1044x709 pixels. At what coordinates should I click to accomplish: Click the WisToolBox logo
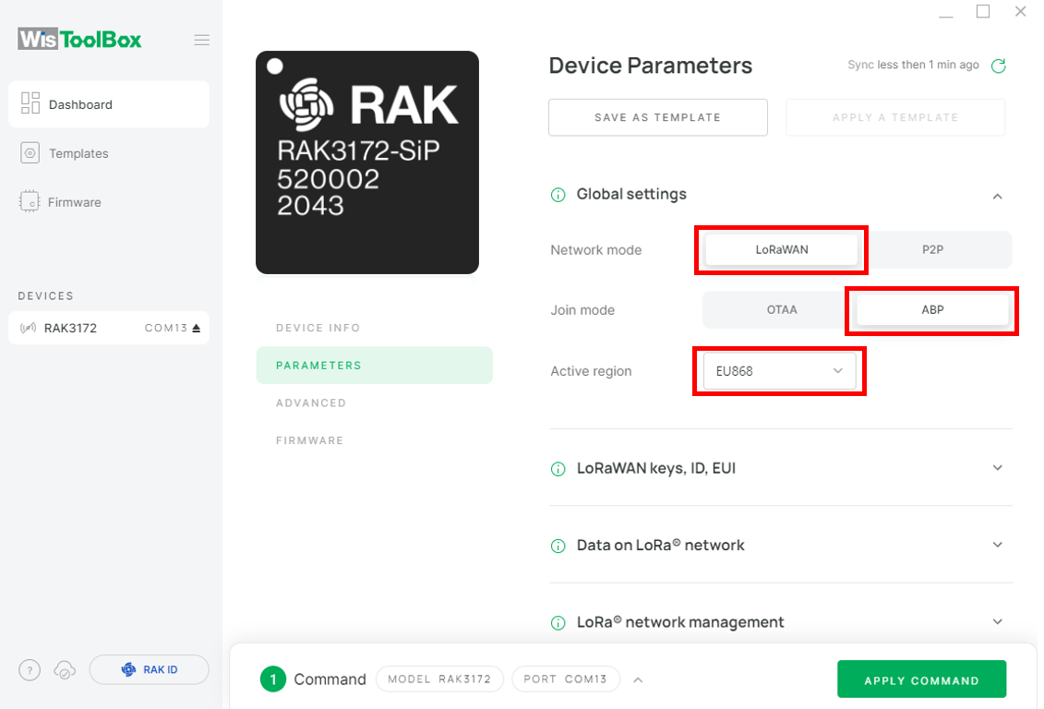[80, 40]
